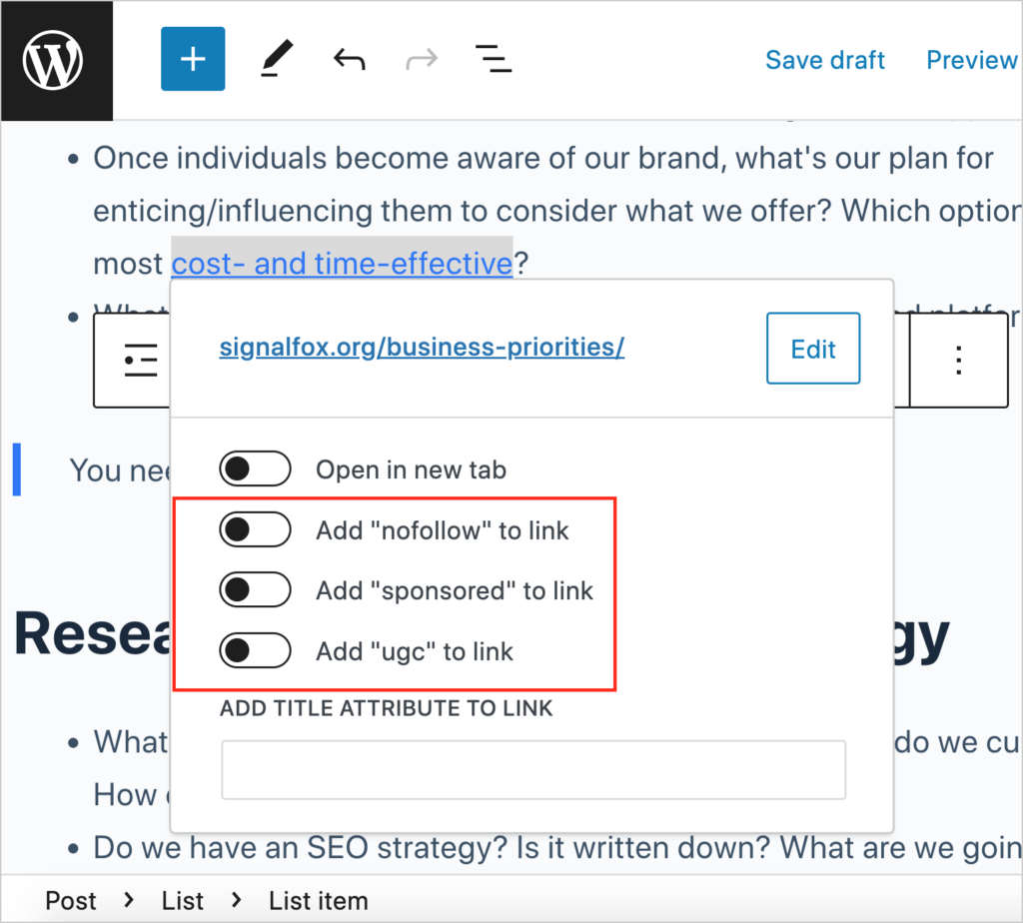Viewport: 1023px width, 923px height.
Task: Click the redo arrow icon
Action: pos(422,60)
